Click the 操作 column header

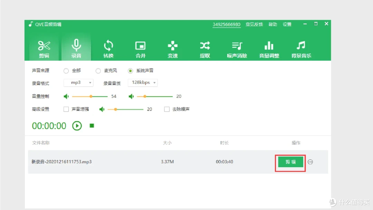(296, 143)
